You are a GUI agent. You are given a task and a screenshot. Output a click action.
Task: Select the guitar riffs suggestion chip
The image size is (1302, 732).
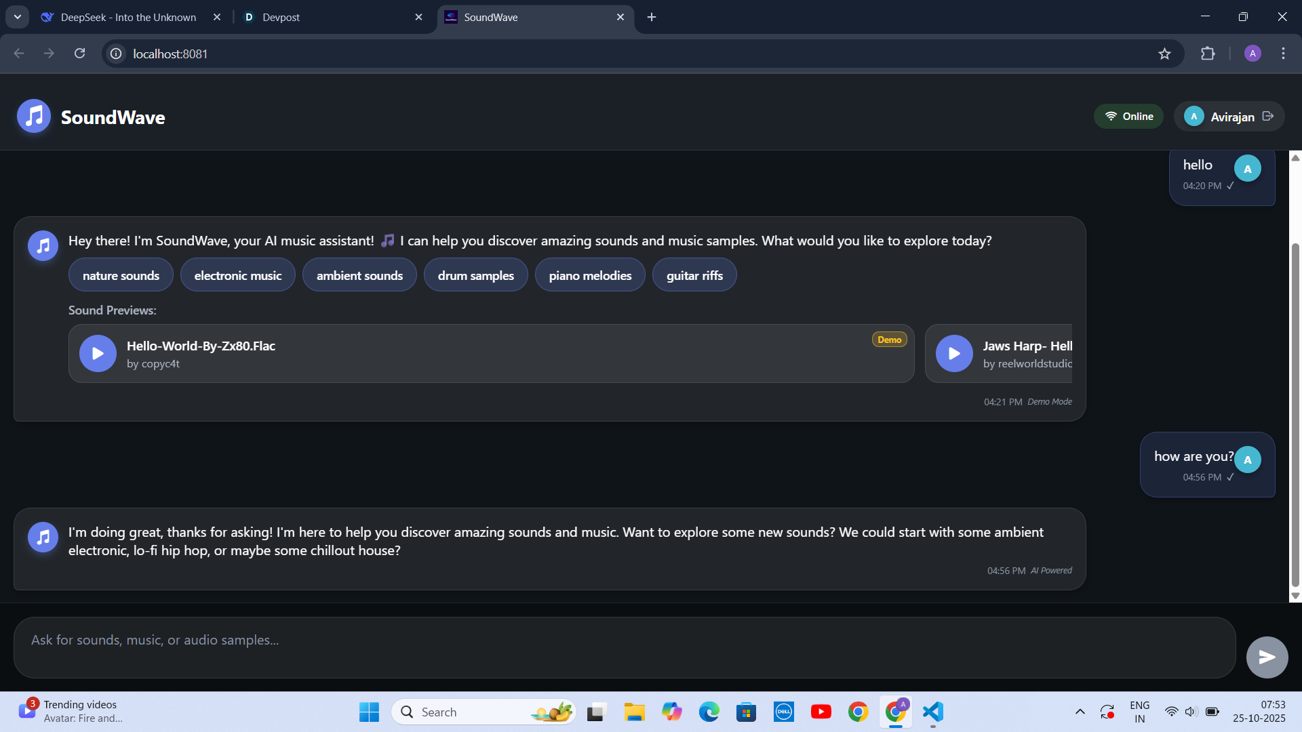coord(694,275)
